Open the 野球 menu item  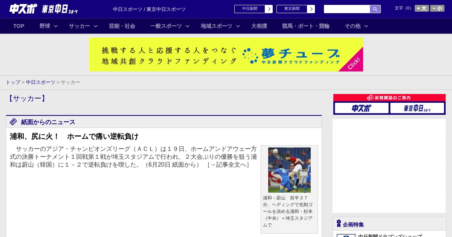45,26
